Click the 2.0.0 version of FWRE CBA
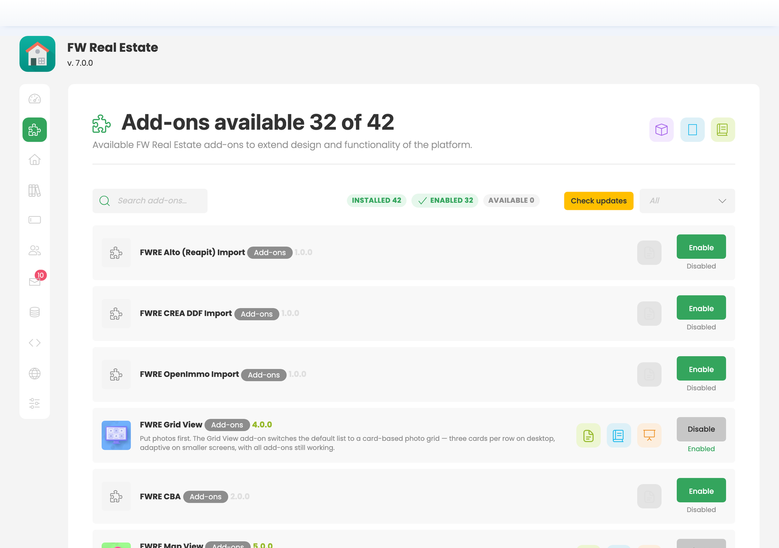 pyautogui.click(x=240, y=496)
